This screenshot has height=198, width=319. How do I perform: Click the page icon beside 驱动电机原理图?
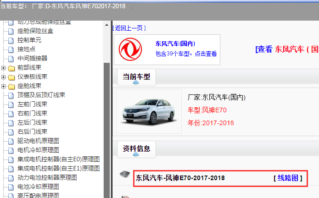coord(11,141)
